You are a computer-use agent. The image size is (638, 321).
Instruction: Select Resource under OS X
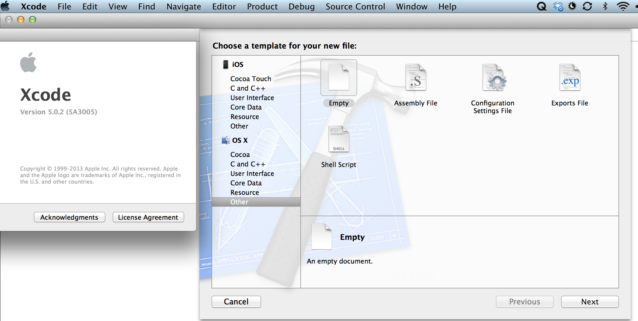pyautogui.click(x=245, y=192)
